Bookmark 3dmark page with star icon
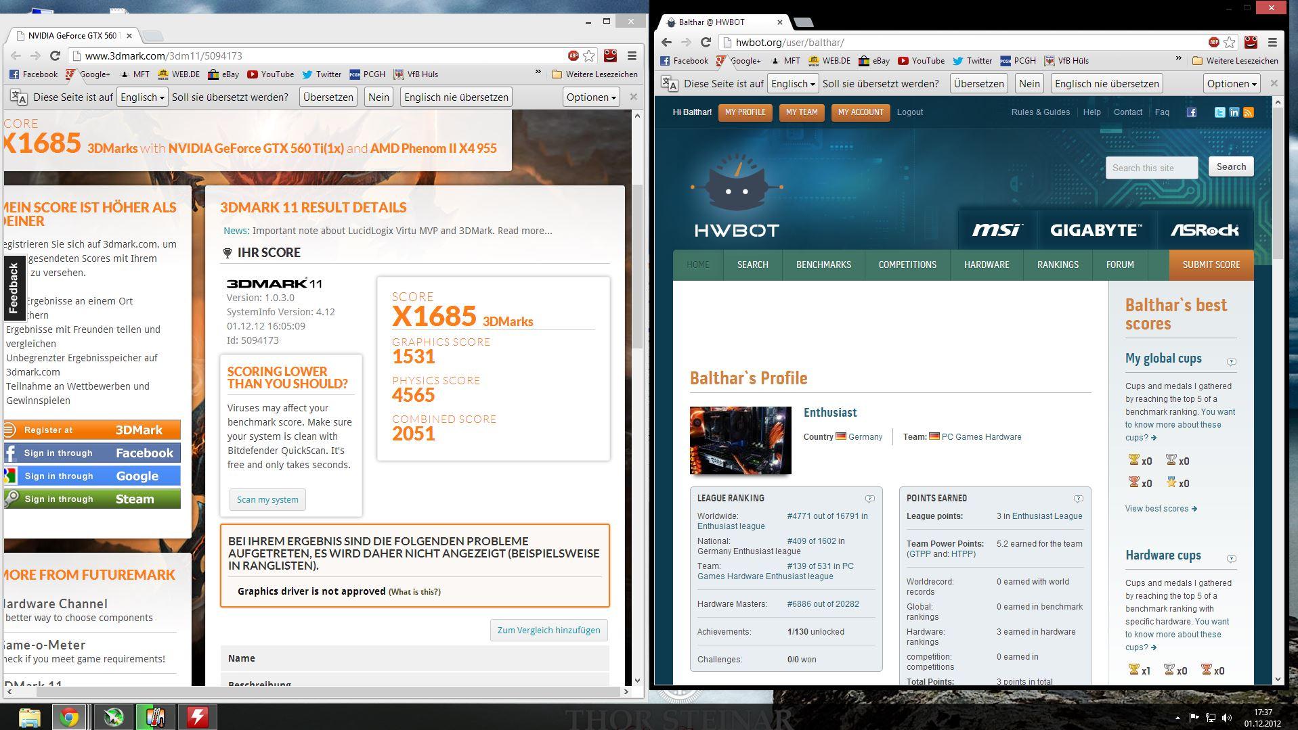Viewport: 1298px width, 730px height. (589, 56)
